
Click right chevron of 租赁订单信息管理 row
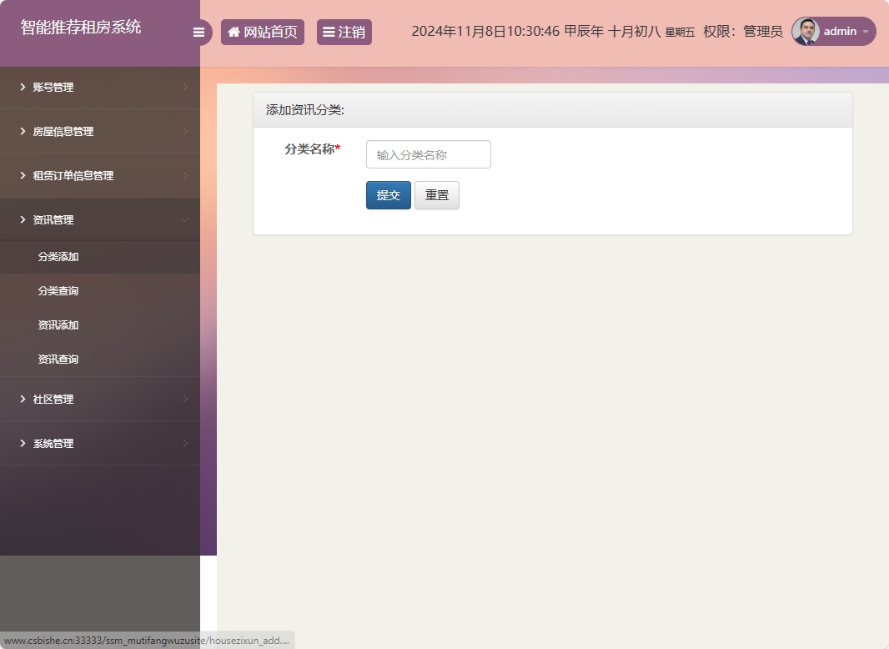tap(185, 176)
